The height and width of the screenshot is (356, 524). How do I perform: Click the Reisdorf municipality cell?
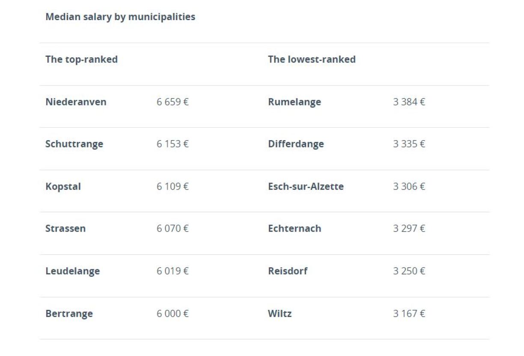[288, 271]
